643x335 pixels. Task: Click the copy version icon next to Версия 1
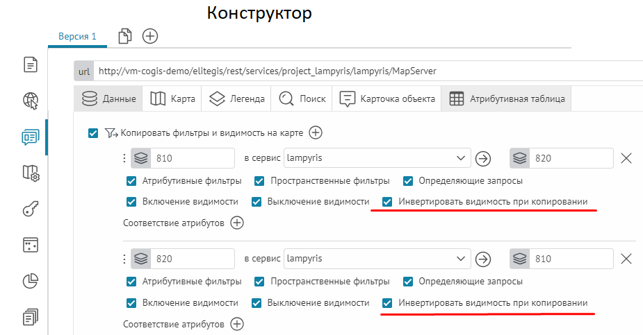pos(125,36)
